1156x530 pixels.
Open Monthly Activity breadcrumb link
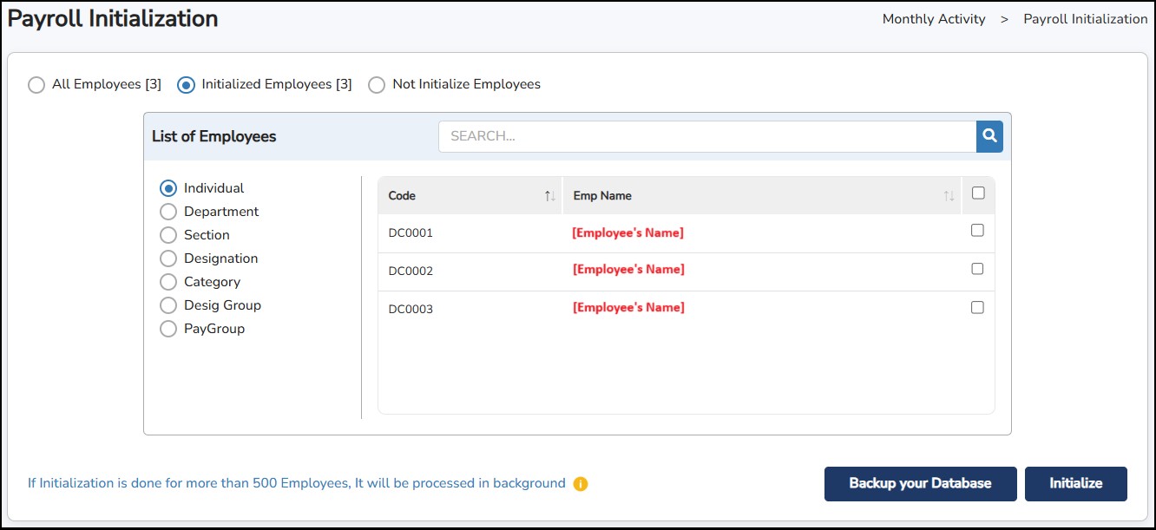[x=933, y=19]
